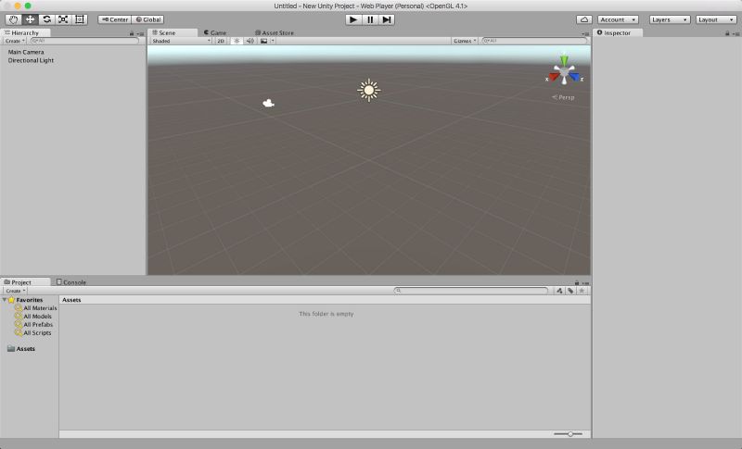Open Project panel options menu
This screenshot has width=742, height=449.
pos(586,283)
